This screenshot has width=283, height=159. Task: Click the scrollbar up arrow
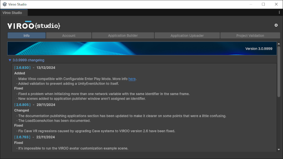[279, 44]
